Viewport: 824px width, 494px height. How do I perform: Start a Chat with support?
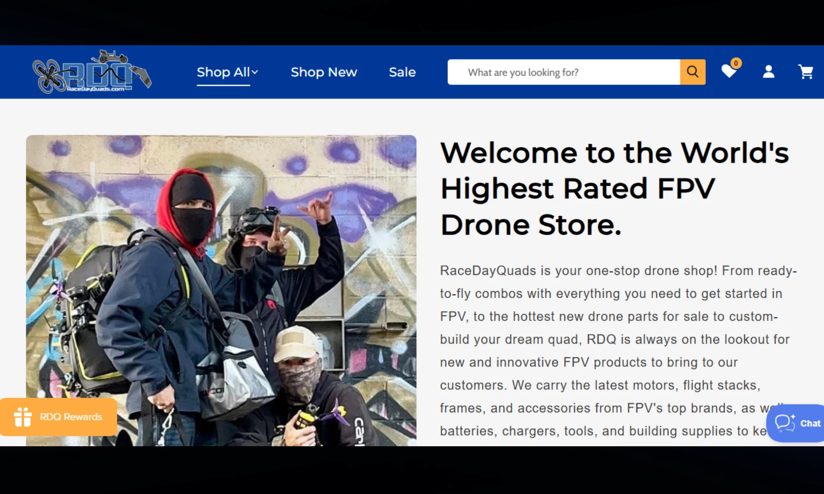(x=795, y=423)
